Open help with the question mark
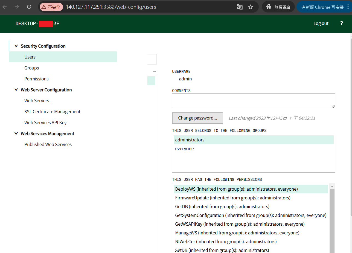The image size is (352, 253). [342, 23]
